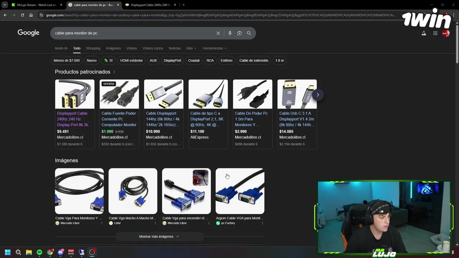Screen dimensions: 459x258
Task: Open tab search dropdown in tab strip
Action: coord(5,5)
